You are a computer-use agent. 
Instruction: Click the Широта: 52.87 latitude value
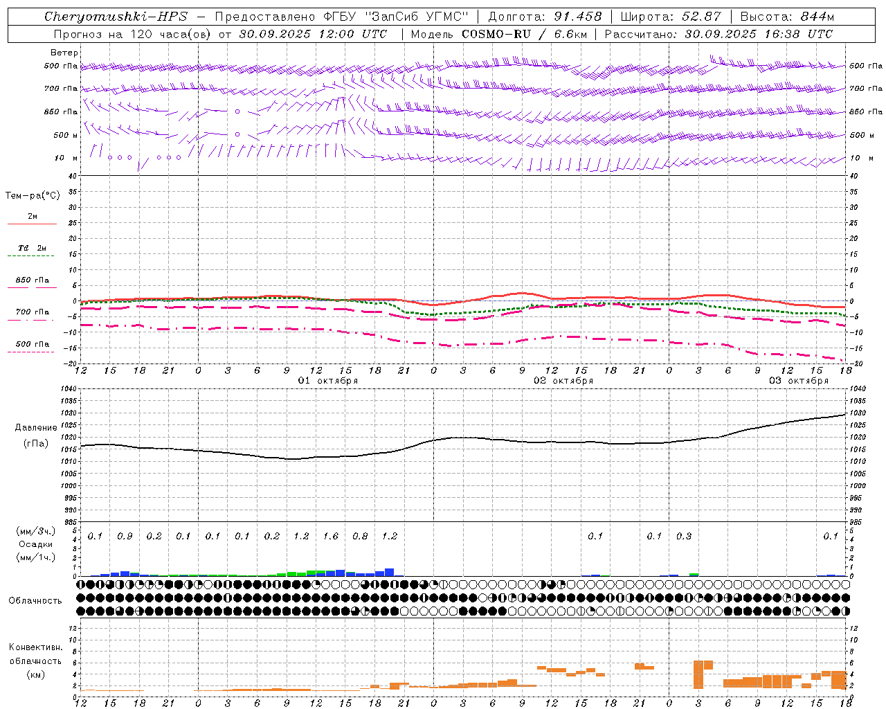(671, 17)
